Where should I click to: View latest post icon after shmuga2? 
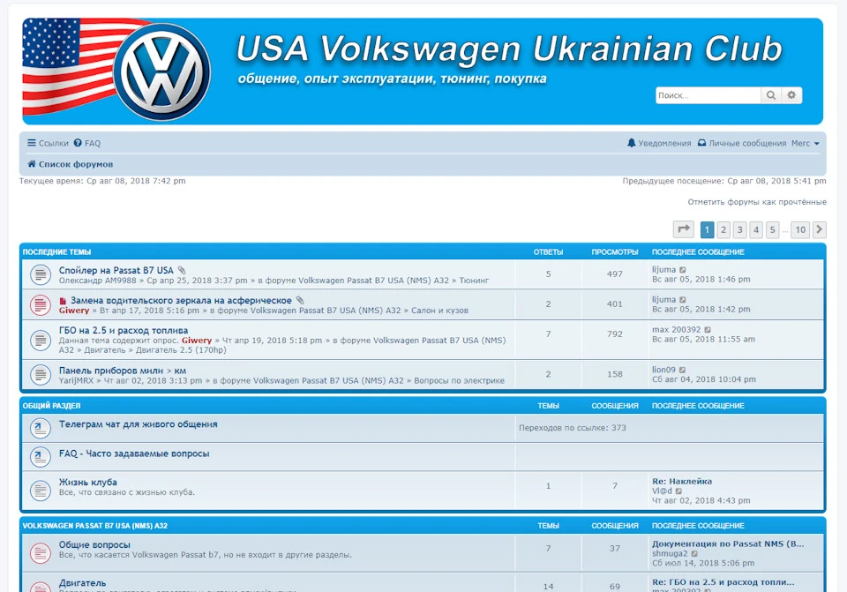click(x=694, y=554)
